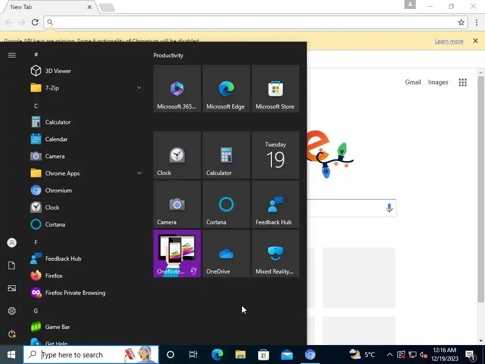Open the Images link

click(438, 82)
